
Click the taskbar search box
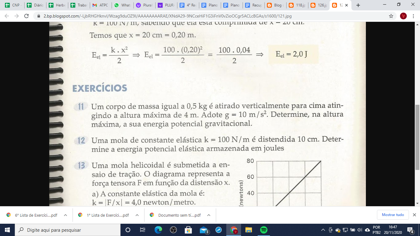[x=67, y=230]
